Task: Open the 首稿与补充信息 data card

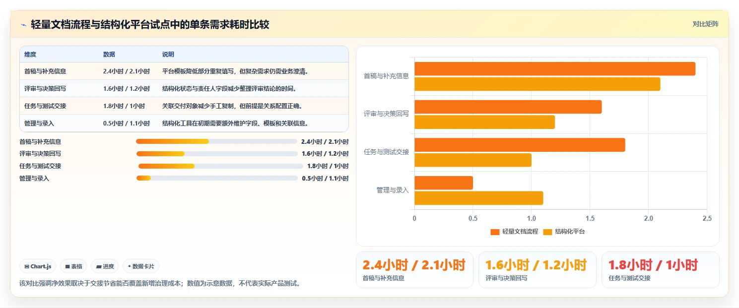Action: click(414, 270)
